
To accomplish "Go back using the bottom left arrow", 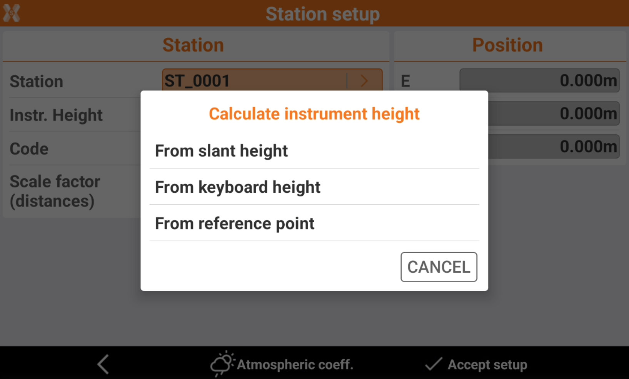I will (103, 364).
